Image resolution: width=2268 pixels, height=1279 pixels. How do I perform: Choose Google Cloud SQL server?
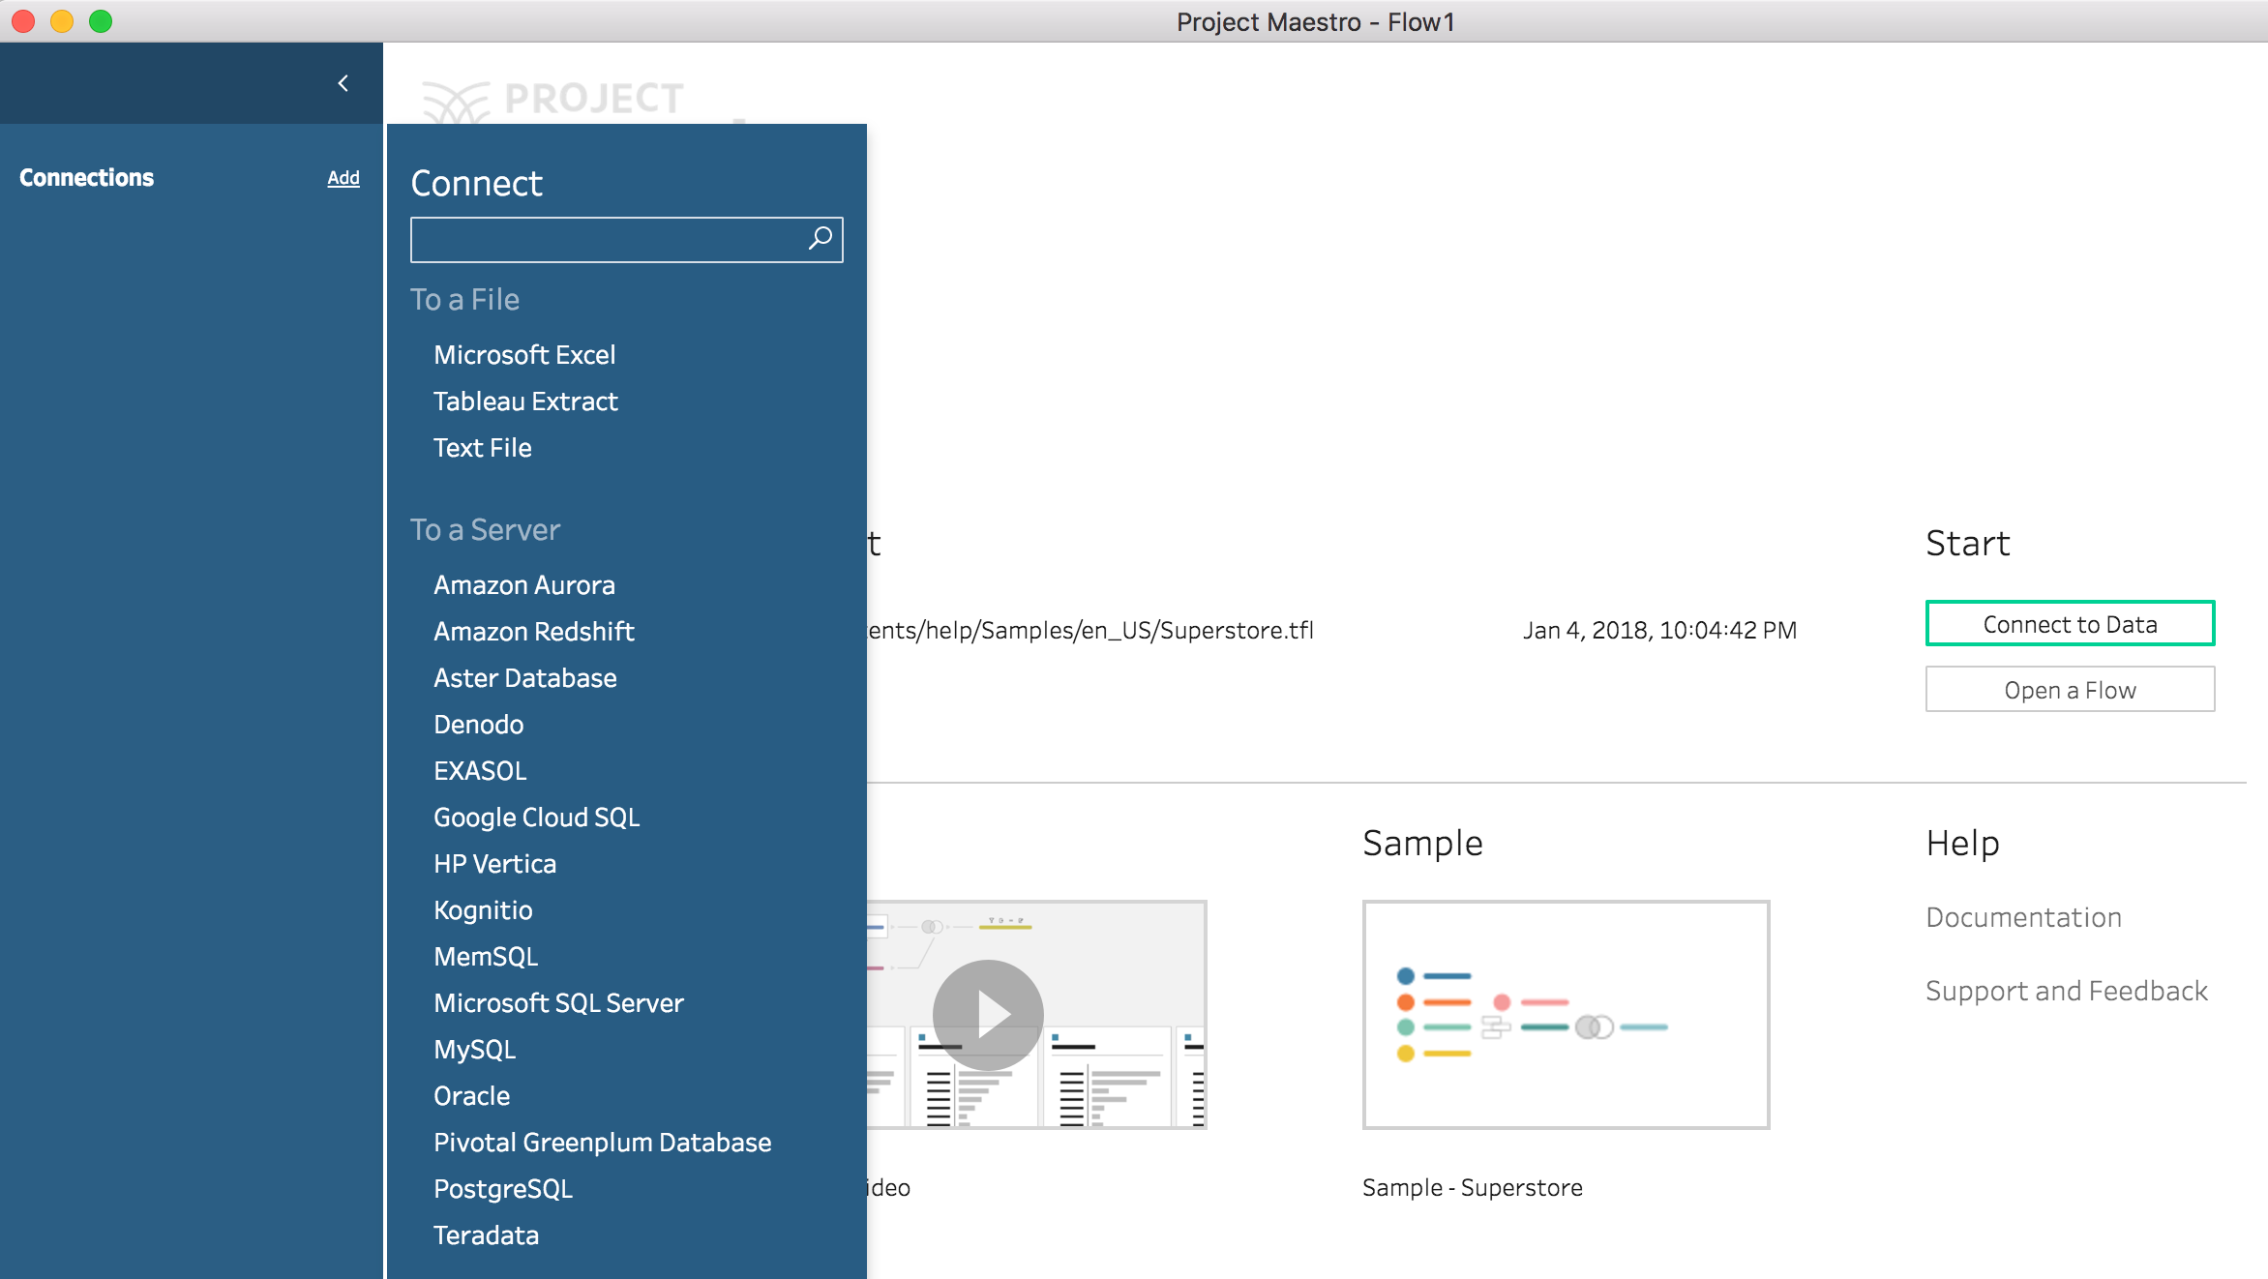pos(536,818)
